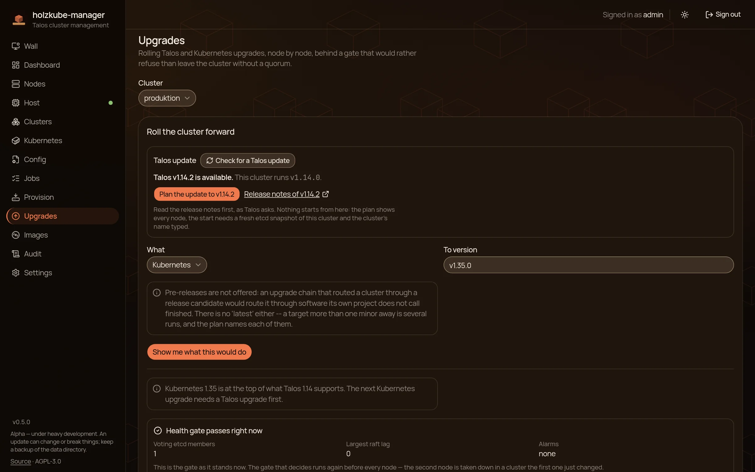Open the Host section

pos(63,103)
